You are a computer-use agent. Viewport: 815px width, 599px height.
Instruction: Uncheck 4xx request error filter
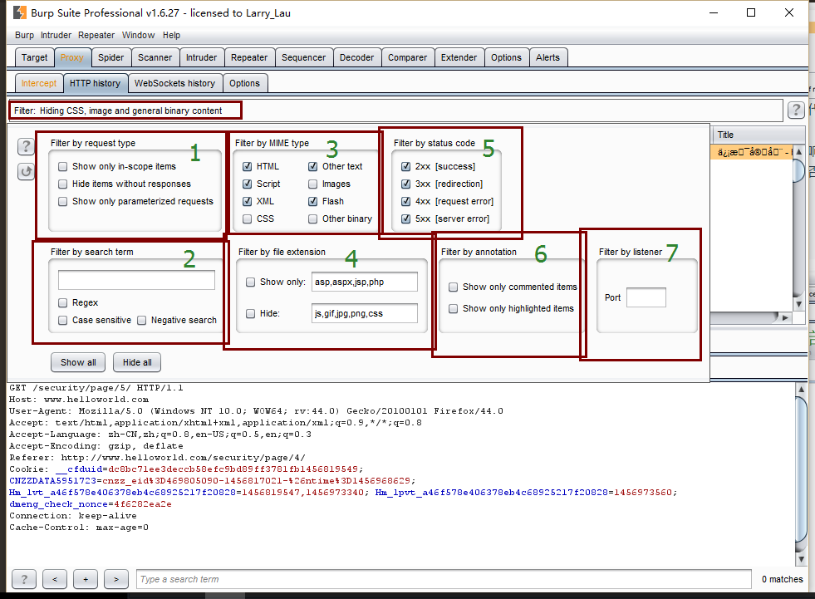click(406, 201)
